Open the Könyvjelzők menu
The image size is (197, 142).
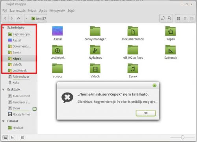pyautogui.click(x=57, y=11)
